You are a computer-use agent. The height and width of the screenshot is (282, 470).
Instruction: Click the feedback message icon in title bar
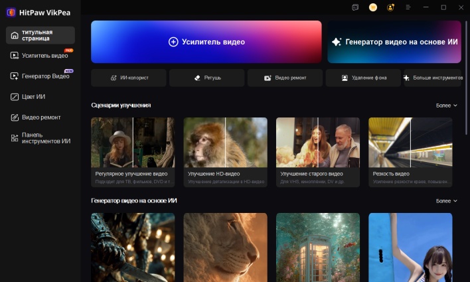[x=356, y=7]
